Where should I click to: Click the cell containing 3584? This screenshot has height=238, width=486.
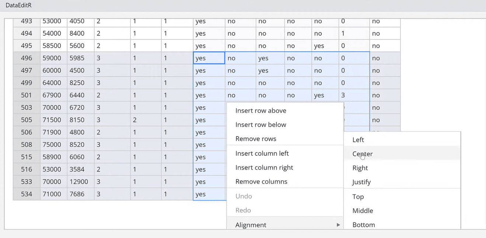(81, 170)
